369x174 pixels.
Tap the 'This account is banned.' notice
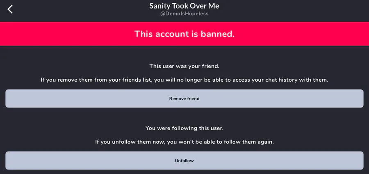coord(184,34)
